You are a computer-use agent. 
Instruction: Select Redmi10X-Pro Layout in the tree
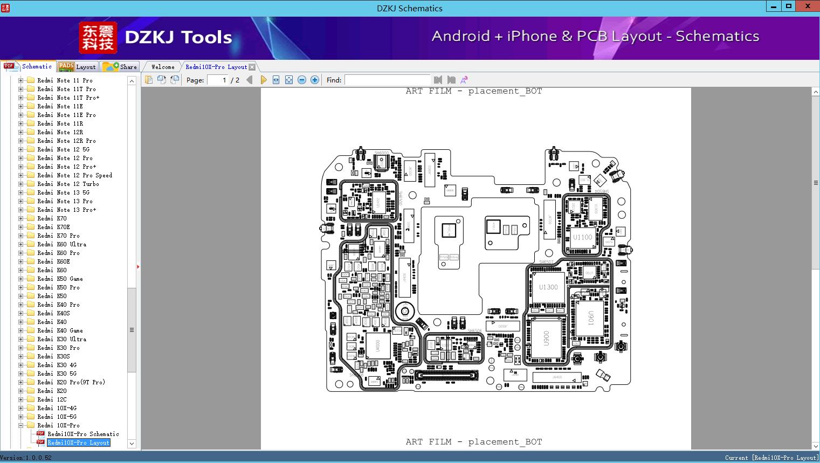tap(79, 443)
